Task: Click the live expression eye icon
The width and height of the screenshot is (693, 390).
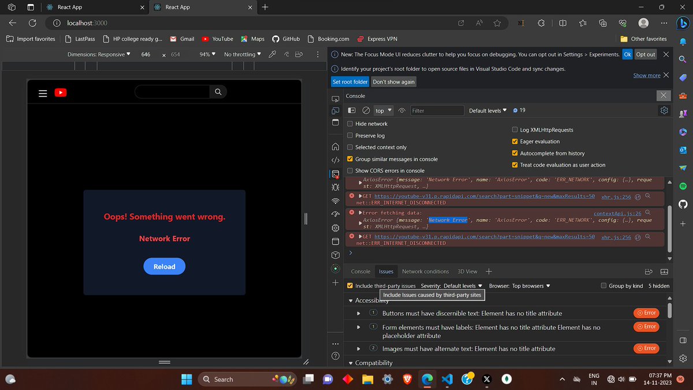Action: tap(402, 110)
